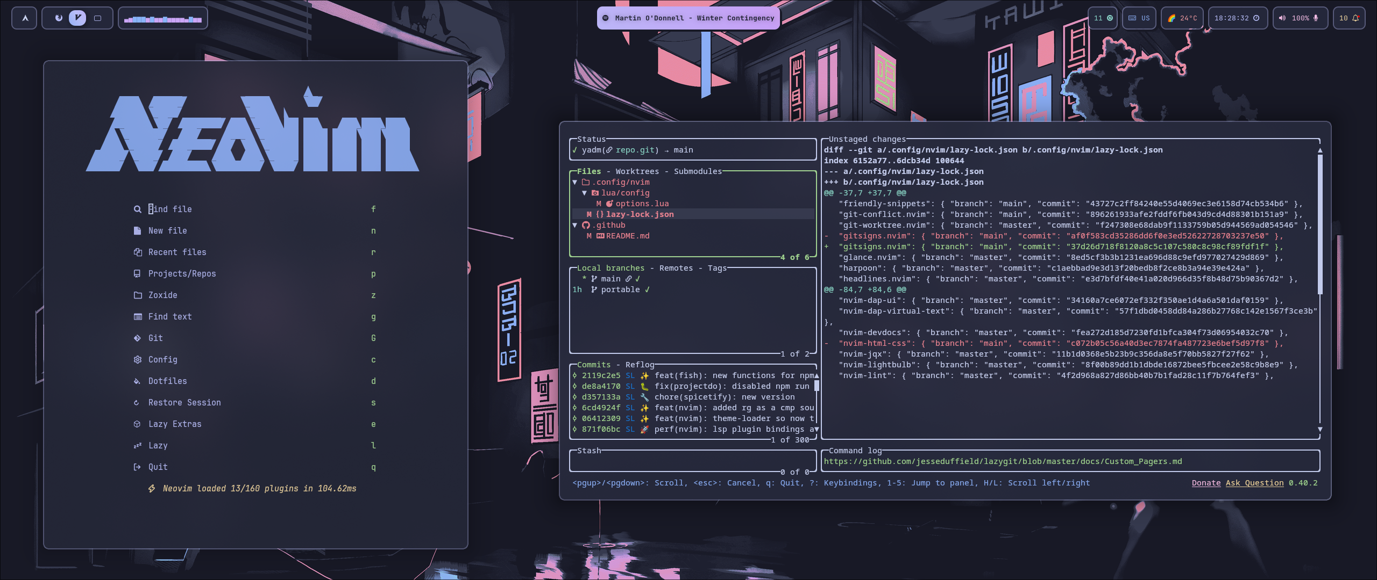Click the Restore Session icon
The height and width of the screenshot is (580, 1377).
[x=137, y=403]
